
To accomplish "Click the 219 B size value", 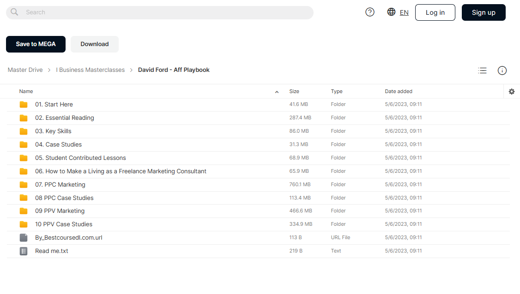I will (x=296, y=251).
